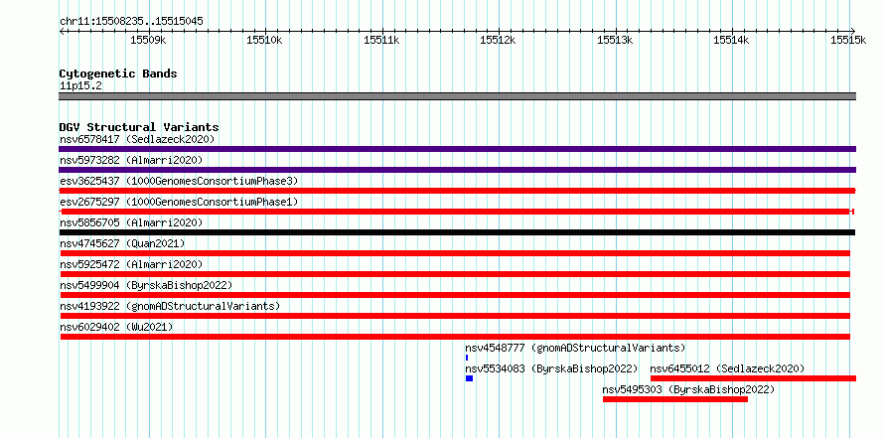884x438 pixels.
Task: Select the purple nsv6578417 variant bar
Action: click(457, 149)
